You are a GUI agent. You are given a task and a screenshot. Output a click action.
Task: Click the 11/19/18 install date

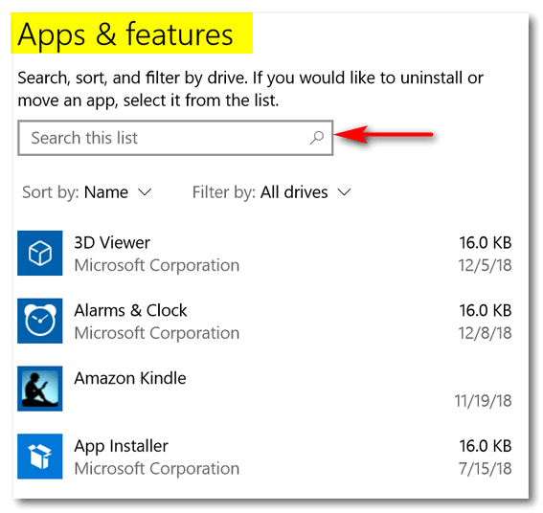click(x=483, y=401)
